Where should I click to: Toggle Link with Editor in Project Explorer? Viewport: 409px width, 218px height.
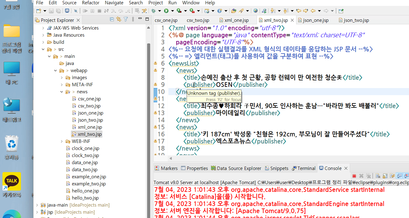(119, 20)
